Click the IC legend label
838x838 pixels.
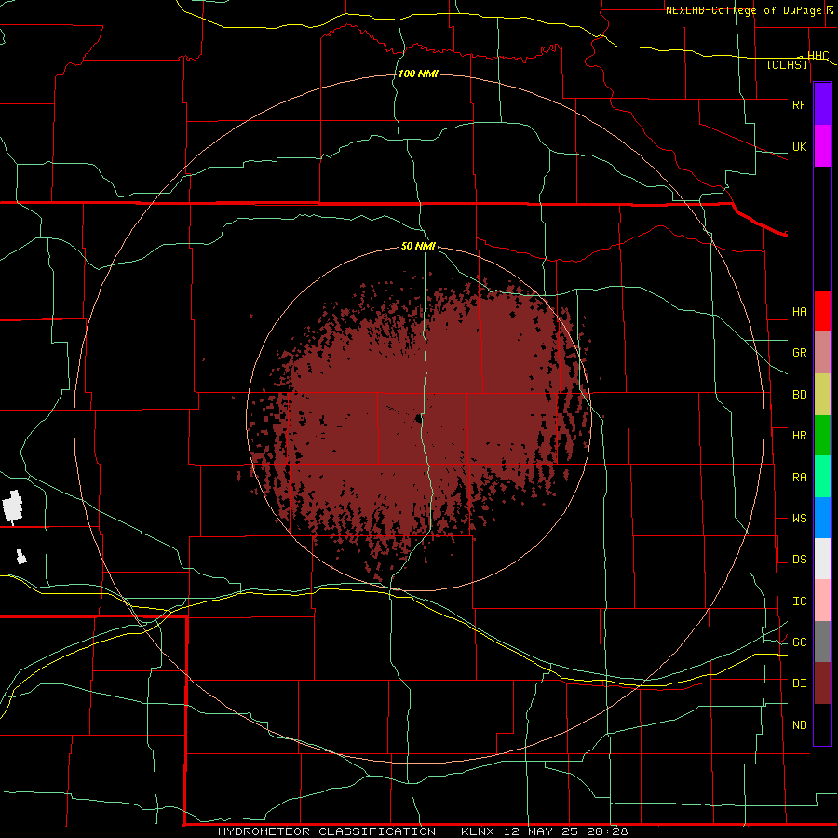point(799,601)
